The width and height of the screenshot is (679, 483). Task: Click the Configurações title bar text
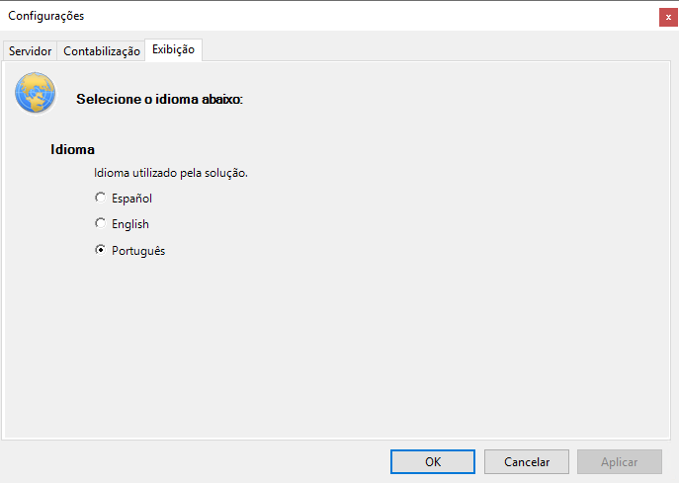pos(45,16)
